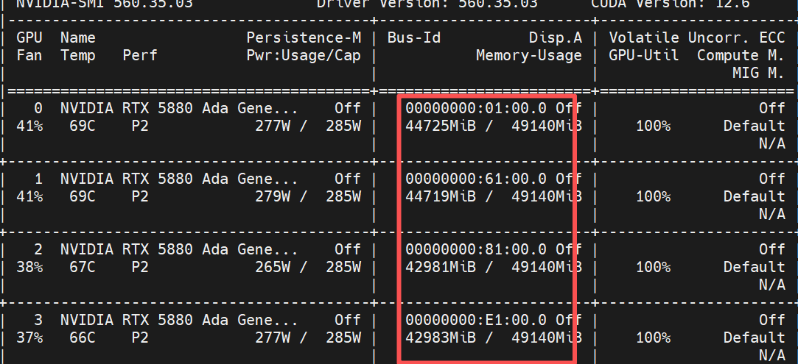Click the 'Disp.A' header label
The image size is (798, 364).
click(556, 38)
